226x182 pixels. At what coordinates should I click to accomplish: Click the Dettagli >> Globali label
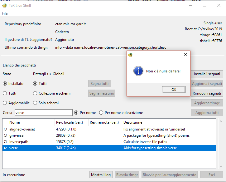pos(49,74)
